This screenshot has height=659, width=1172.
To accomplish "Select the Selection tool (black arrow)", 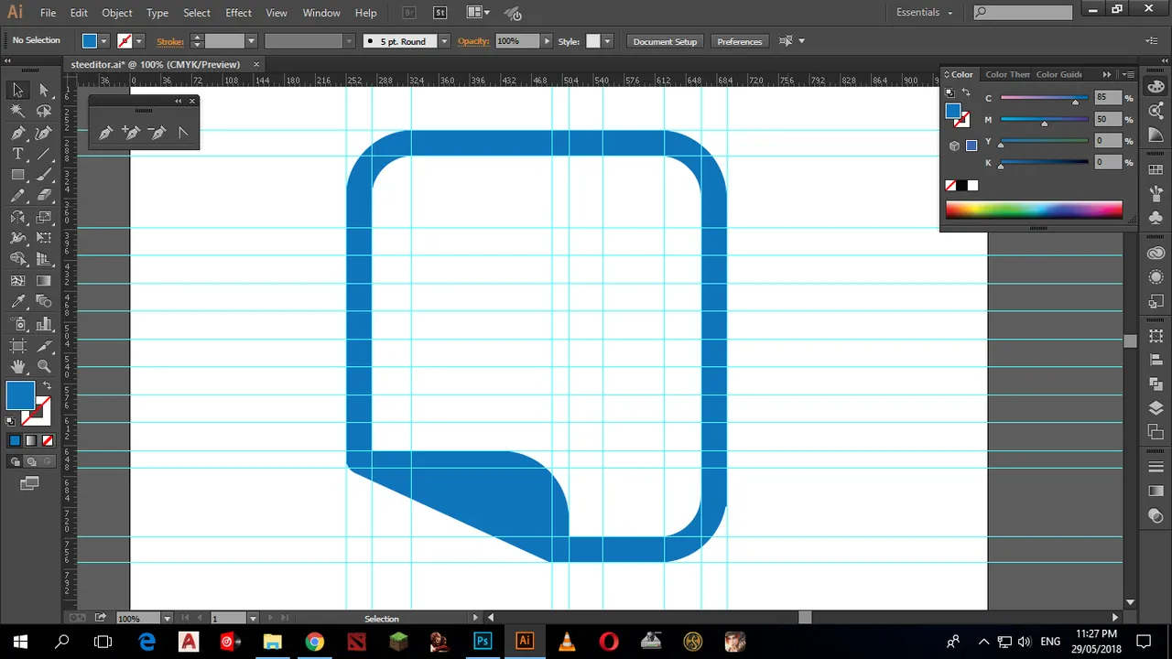I will click(17, 90).
